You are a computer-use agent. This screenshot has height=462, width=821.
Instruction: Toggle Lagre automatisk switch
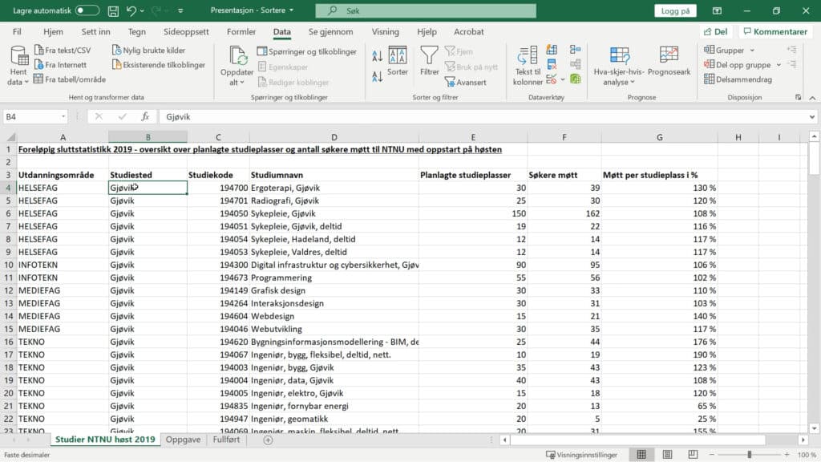click(87, 10)
